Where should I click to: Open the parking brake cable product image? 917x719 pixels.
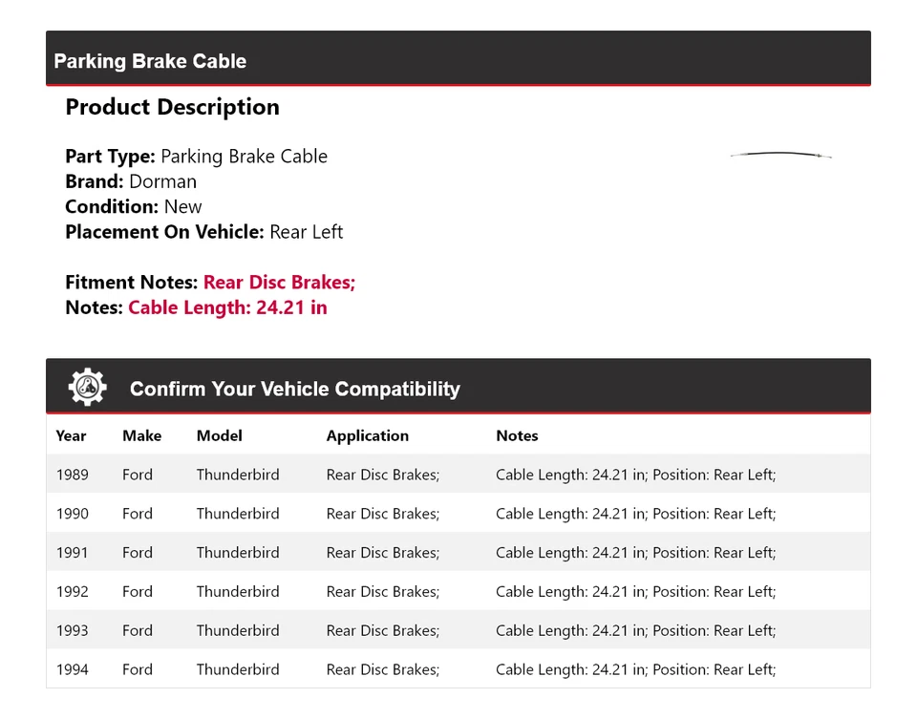click(780, 155)
